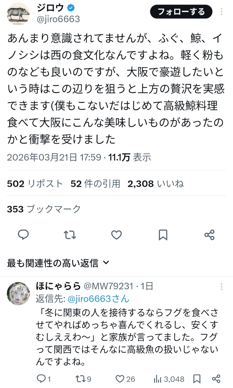Share the main post via share icon
233x388 pixels.
(x=210, y=235)
